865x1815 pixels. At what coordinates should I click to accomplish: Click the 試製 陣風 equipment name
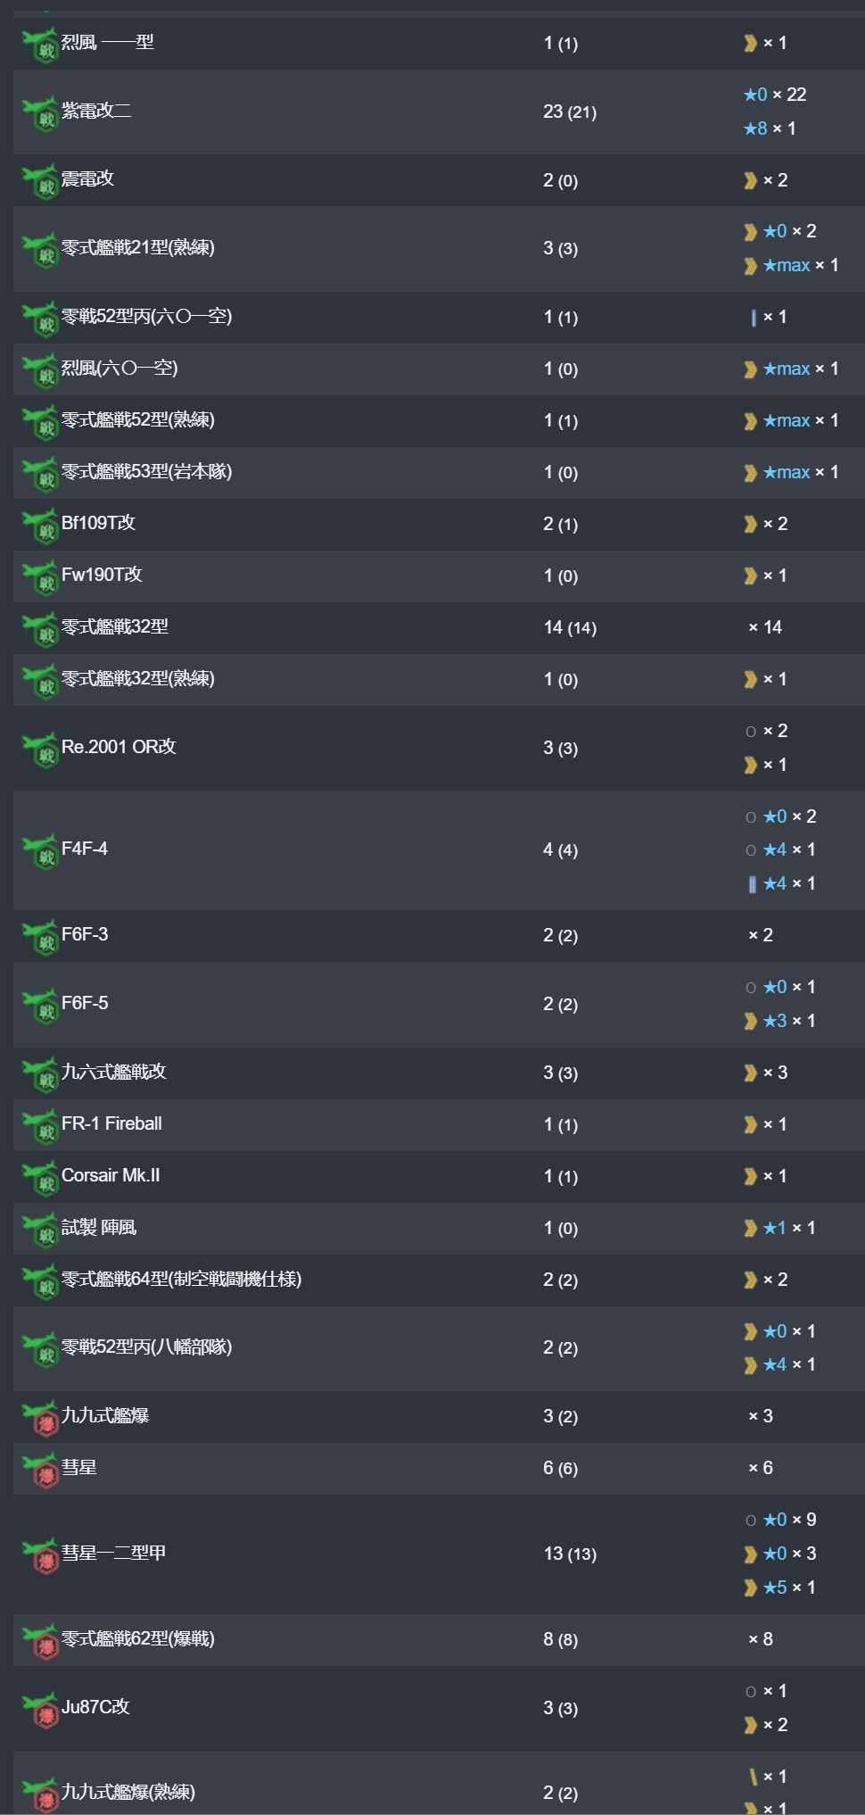(x=99, y=1228)
